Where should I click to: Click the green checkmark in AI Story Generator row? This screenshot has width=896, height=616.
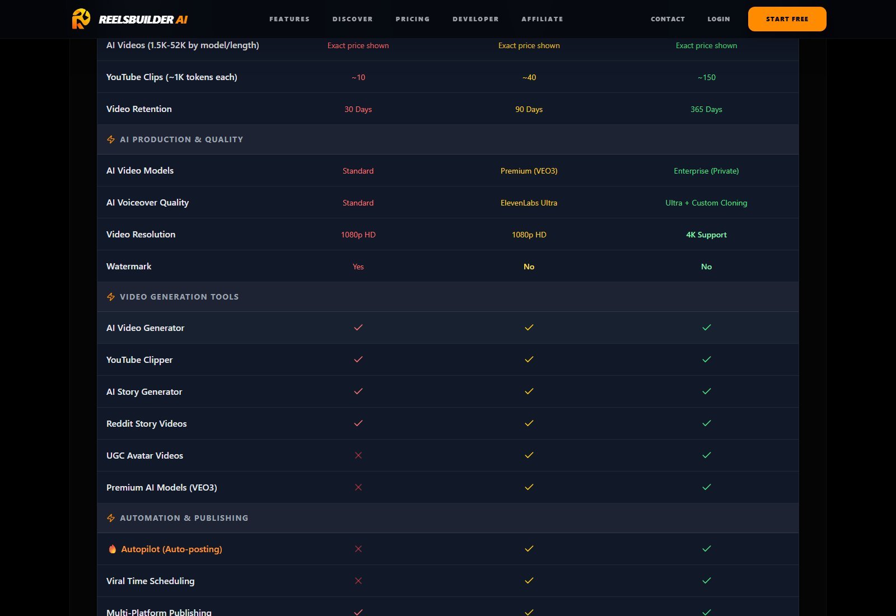707,391
